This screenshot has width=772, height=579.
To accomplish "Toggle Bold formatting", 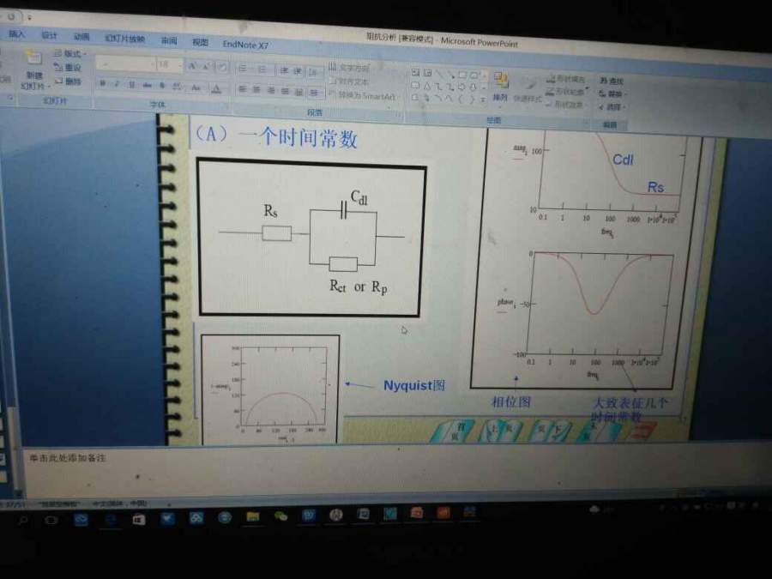I will click(103, 83).
